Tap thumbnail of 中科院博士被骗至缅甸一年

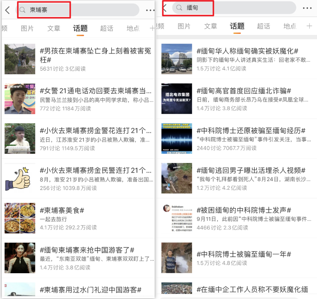[177, 258]
